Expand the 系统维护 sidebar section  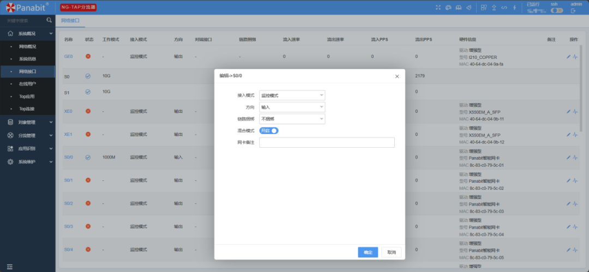coord(27,161)
